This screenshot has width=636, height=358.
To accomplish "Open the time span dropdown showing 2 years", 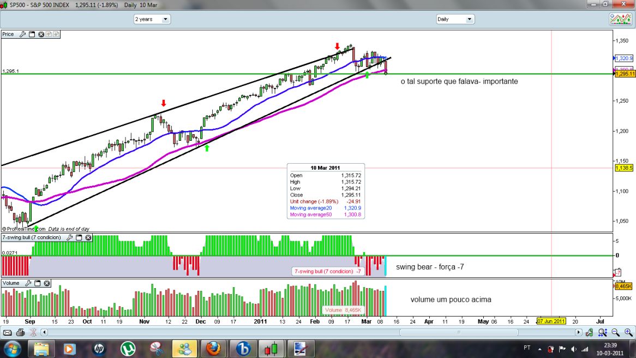I will coord(152,19).
